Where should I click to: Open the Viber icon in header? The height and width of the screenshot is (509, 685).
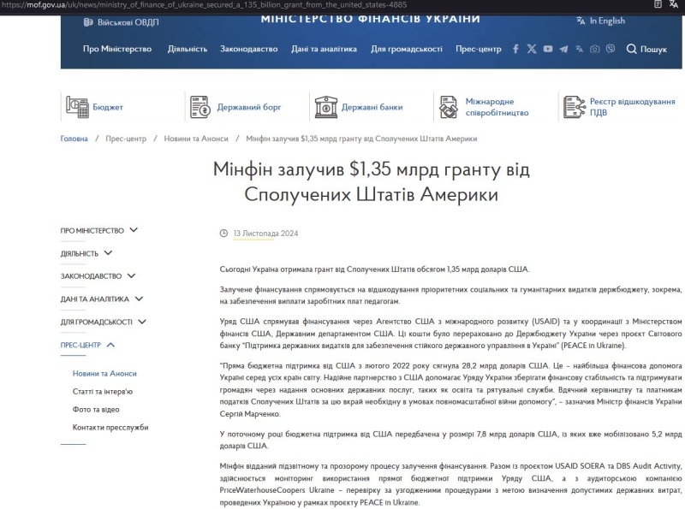pos(610,50)
